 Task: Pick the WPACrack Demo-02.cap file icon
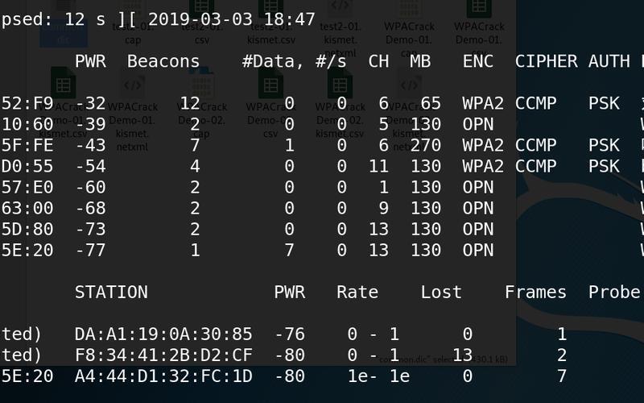click(202, 103)
